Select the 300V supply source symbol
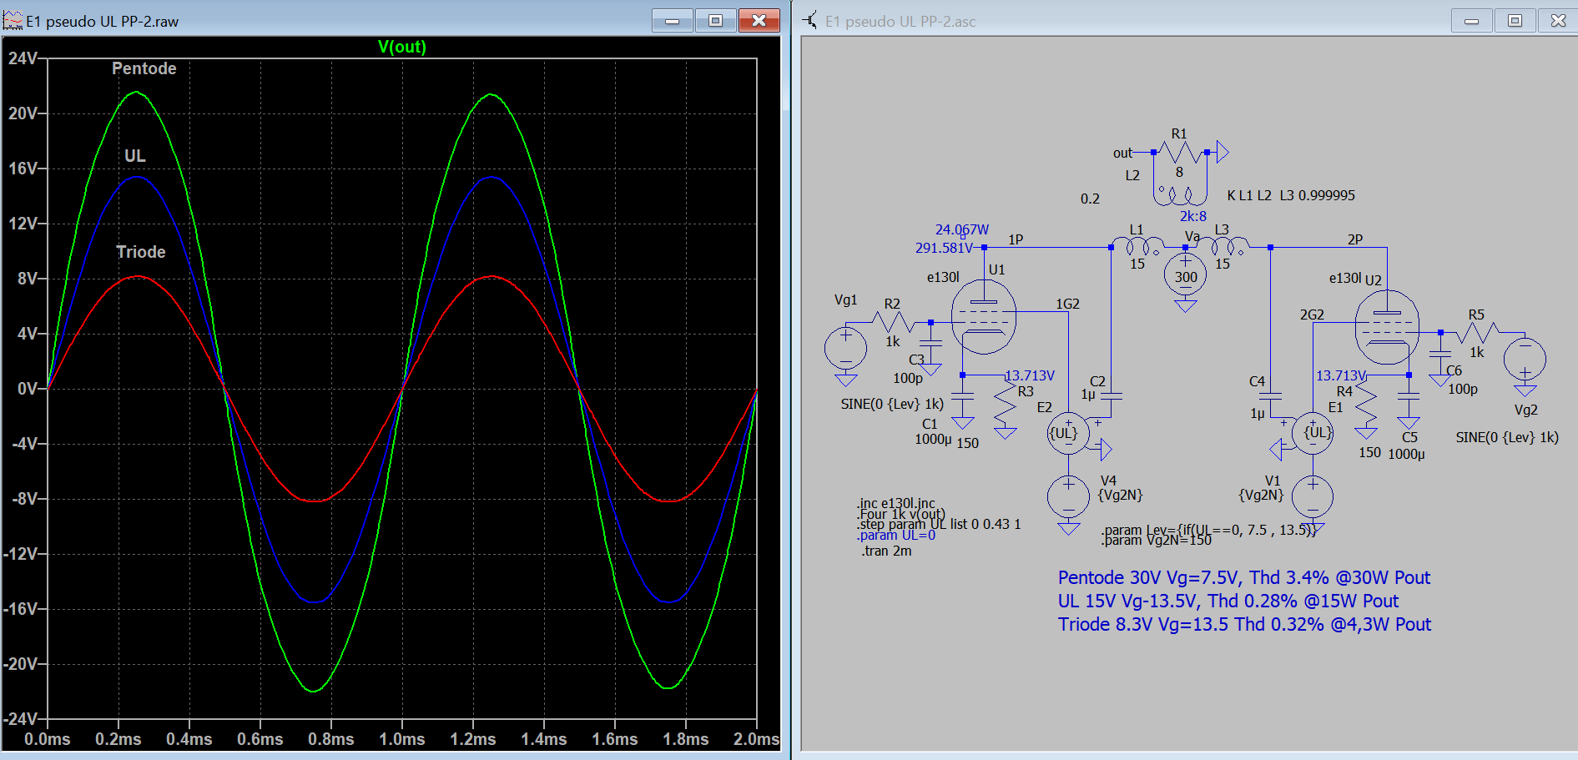 click(x=1186, y=274)
